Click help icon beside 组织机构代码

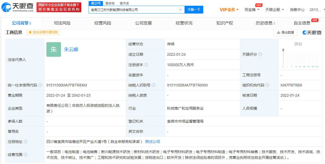click(267, 85)
